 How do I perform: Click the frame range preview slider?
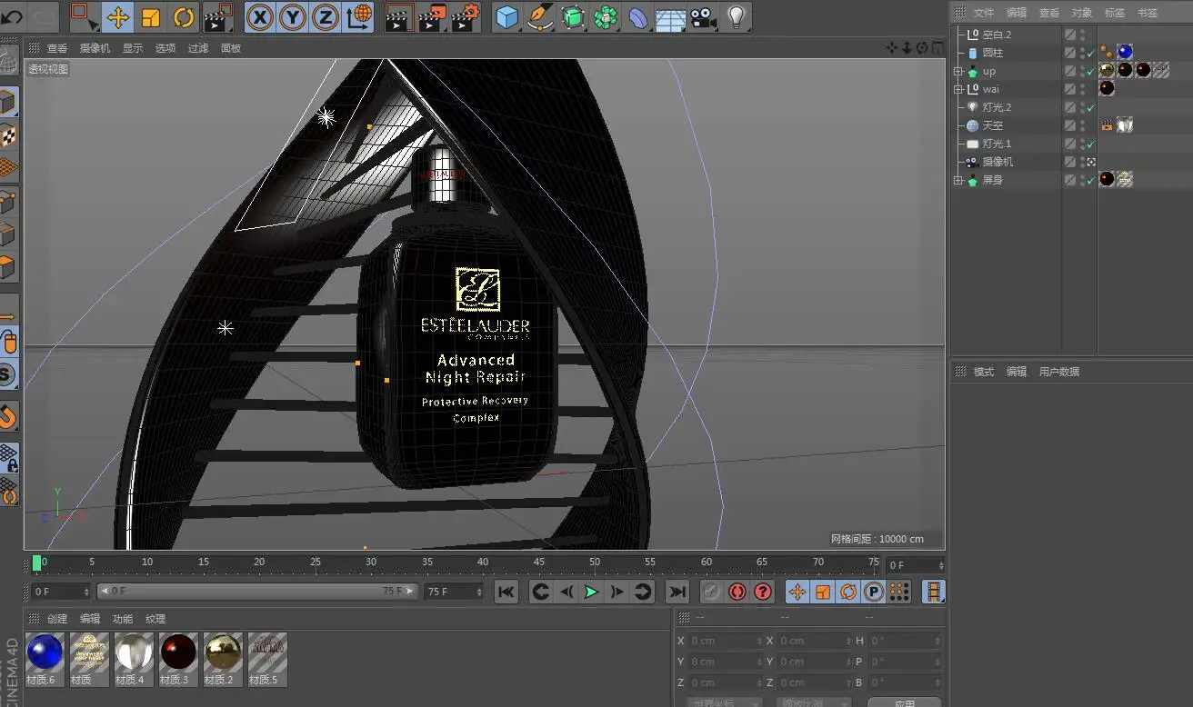[x=257, y=592]
